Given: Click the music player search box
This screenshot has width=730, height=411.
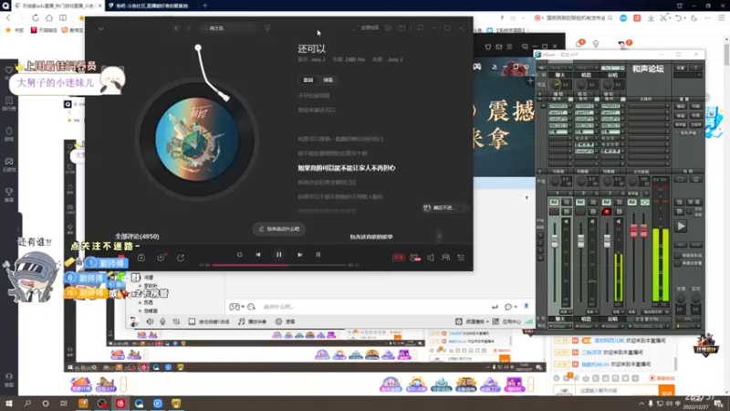Looking at the screenshot, I should click(228, 28).
